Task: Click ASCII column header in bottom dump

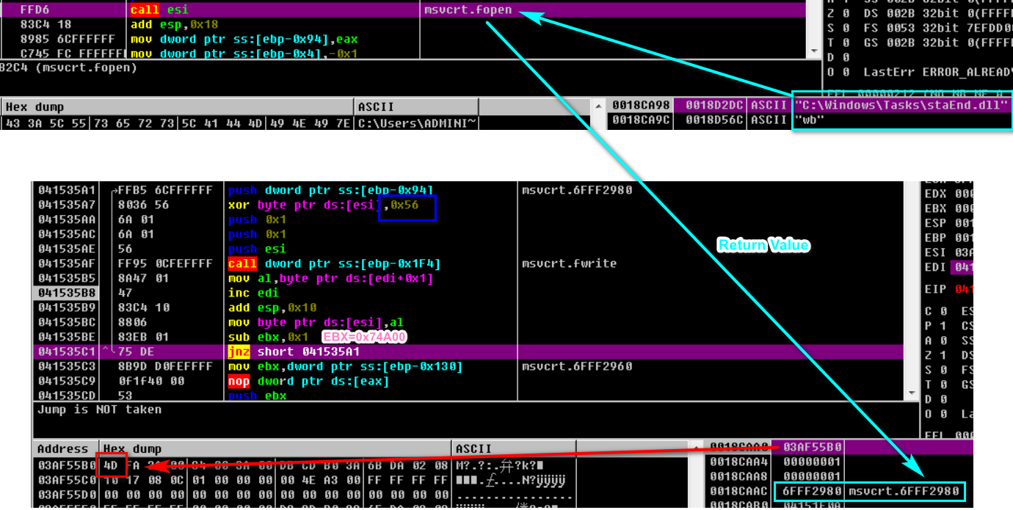Action: pos(514,448)
